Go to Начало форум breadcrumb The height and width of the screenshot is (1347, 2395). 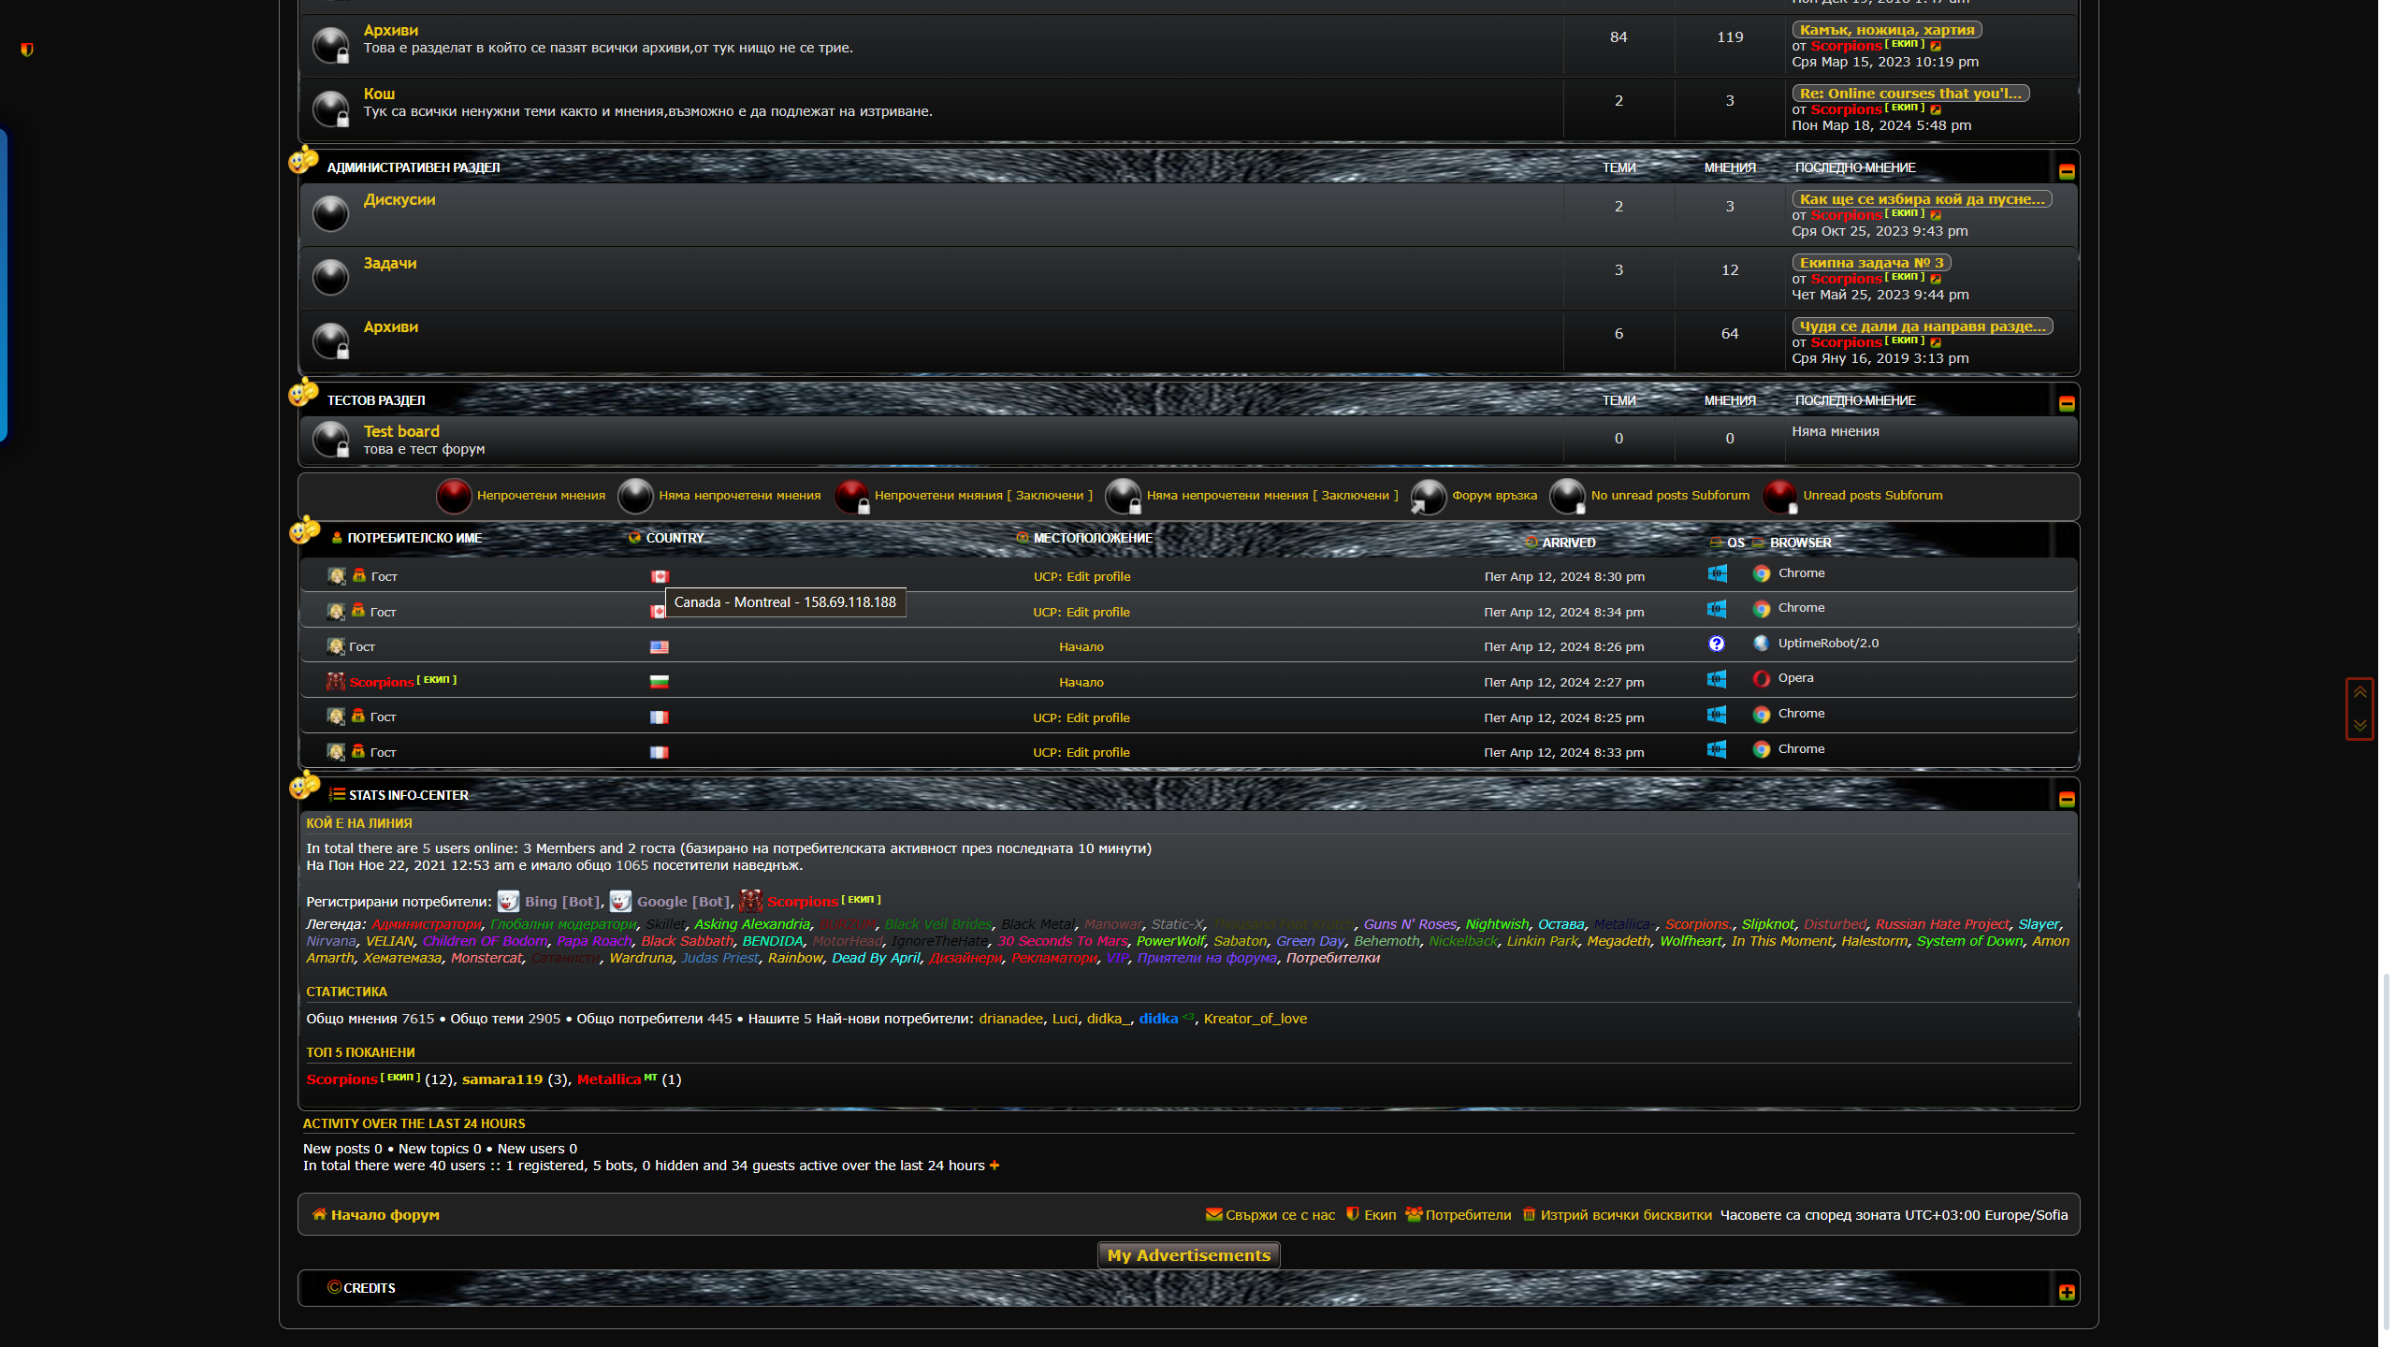click(385, 1215)
